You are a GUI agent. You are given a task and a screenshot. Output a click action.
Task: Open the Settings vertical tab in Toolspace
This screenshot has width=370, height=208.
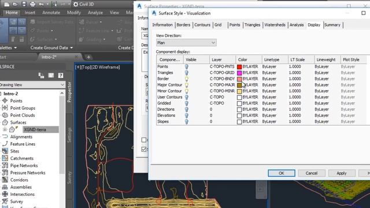coord(69,135)
